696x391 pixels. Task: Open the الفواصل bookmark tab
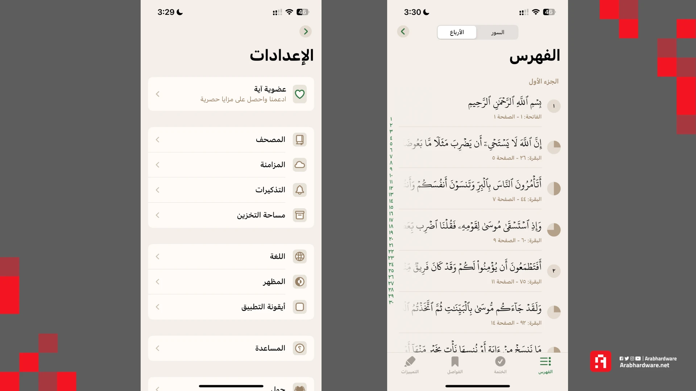point(455,365)
